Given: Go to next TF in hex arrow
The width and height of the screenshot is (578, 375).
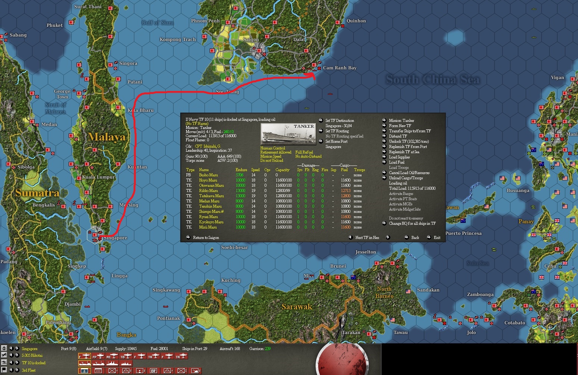Looking at the screenshot, I should tap(388, 237).
